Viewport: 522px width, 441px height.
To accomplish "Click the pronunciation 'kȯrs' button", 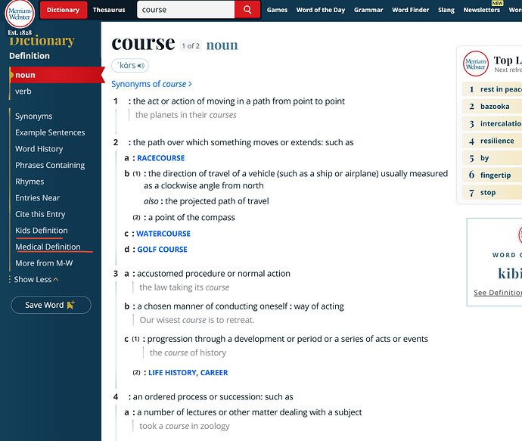I will click(130, 66).
